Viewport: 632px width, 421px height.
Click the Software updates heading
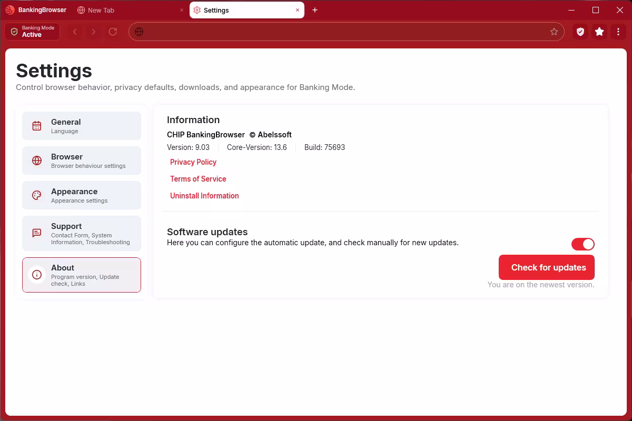[x=207, y=232]
